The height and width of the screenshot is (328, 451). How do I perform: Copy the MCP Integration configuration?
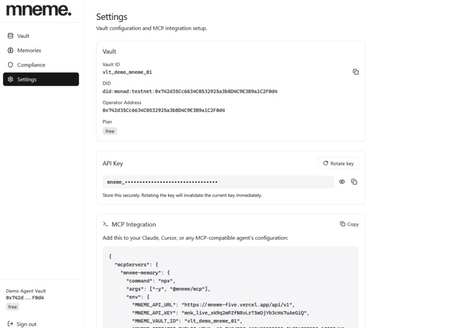point(349,224)
